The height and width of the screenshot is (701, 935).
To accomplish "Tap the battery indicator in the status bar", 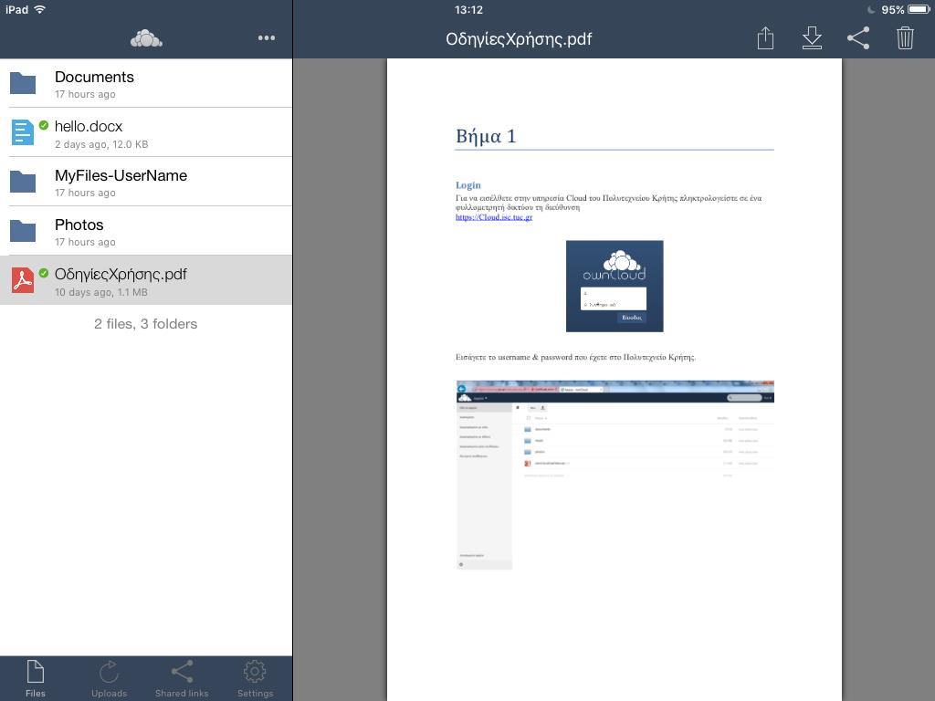I will [x=919, y=9].
